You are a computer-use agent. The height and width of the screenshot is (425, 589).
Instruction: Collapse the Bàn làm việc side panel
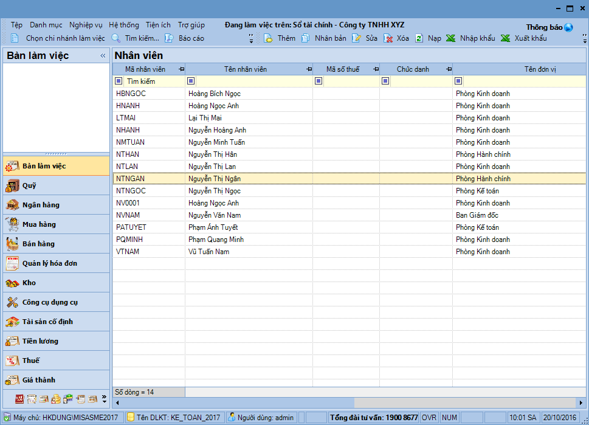point(103,56)
